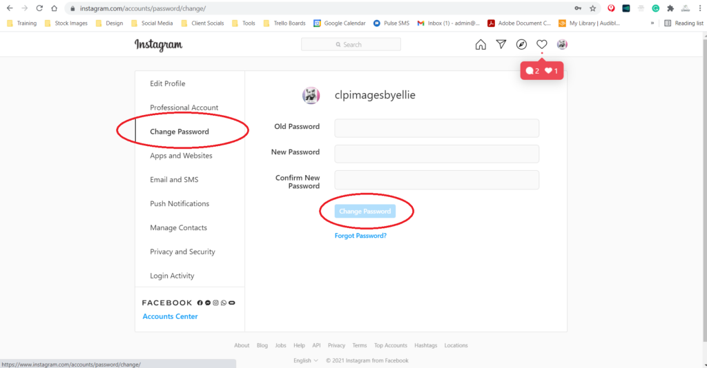Open the Locations footer link
The height and width of the screenshot is (368, 707).
pyautogui.click(x=456, y=345)
